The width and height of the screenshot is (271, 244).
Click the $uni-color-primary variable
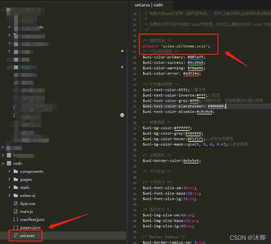[163, 57]
